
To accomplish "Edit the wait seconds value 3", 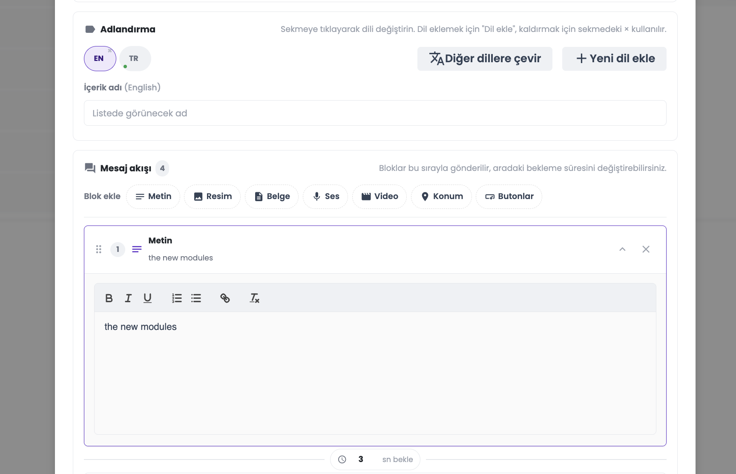I will pyautogui.click(x=361, y=460).
